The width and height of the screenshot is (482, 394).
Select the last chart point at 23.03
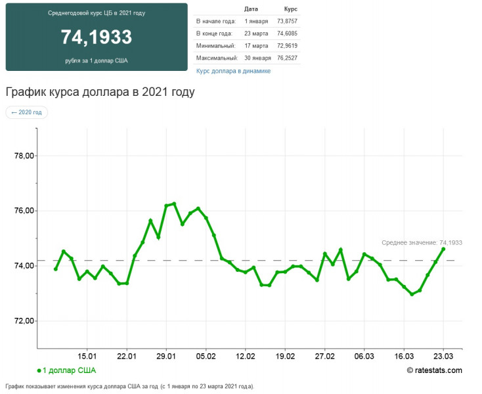(x=443, y=249)
